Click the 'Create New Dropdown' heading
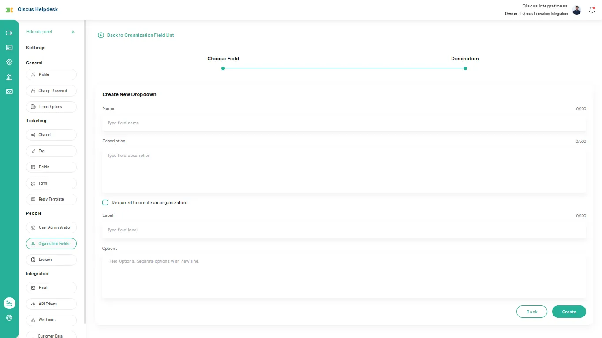Viewport: 602px width, 338px height. pos(129,94)
